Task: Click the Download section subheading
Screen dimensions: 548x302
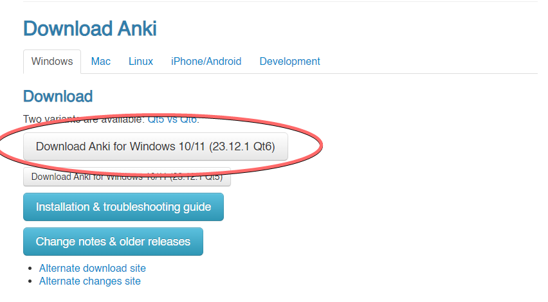Action: click(58, 96)
